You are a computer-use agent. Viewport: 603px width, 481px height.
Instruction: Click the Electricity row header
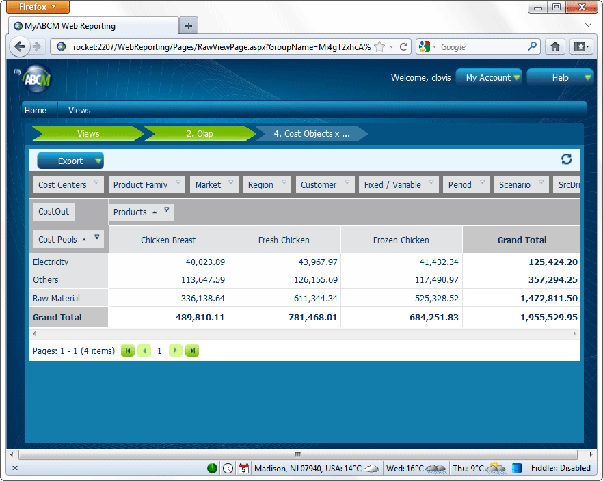[x=68, y=262]
